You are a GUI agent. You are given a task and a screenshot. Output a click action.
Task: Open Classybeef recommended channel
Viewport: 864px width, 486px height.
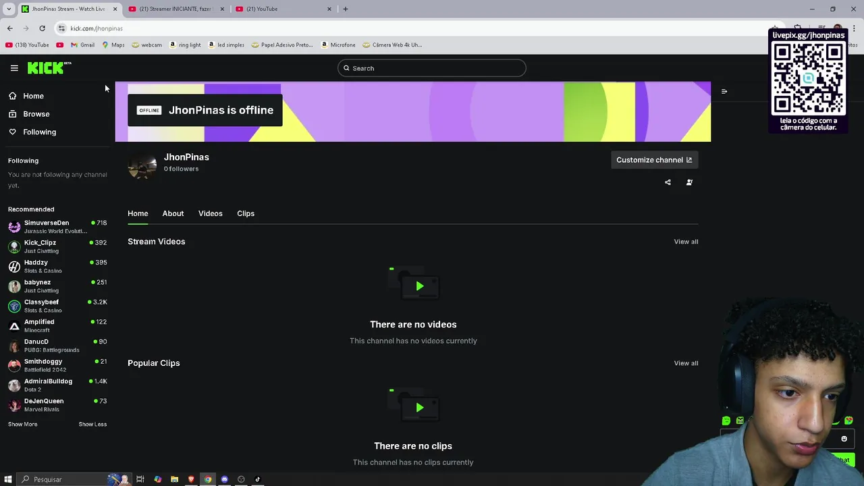[x=57, y=306]
